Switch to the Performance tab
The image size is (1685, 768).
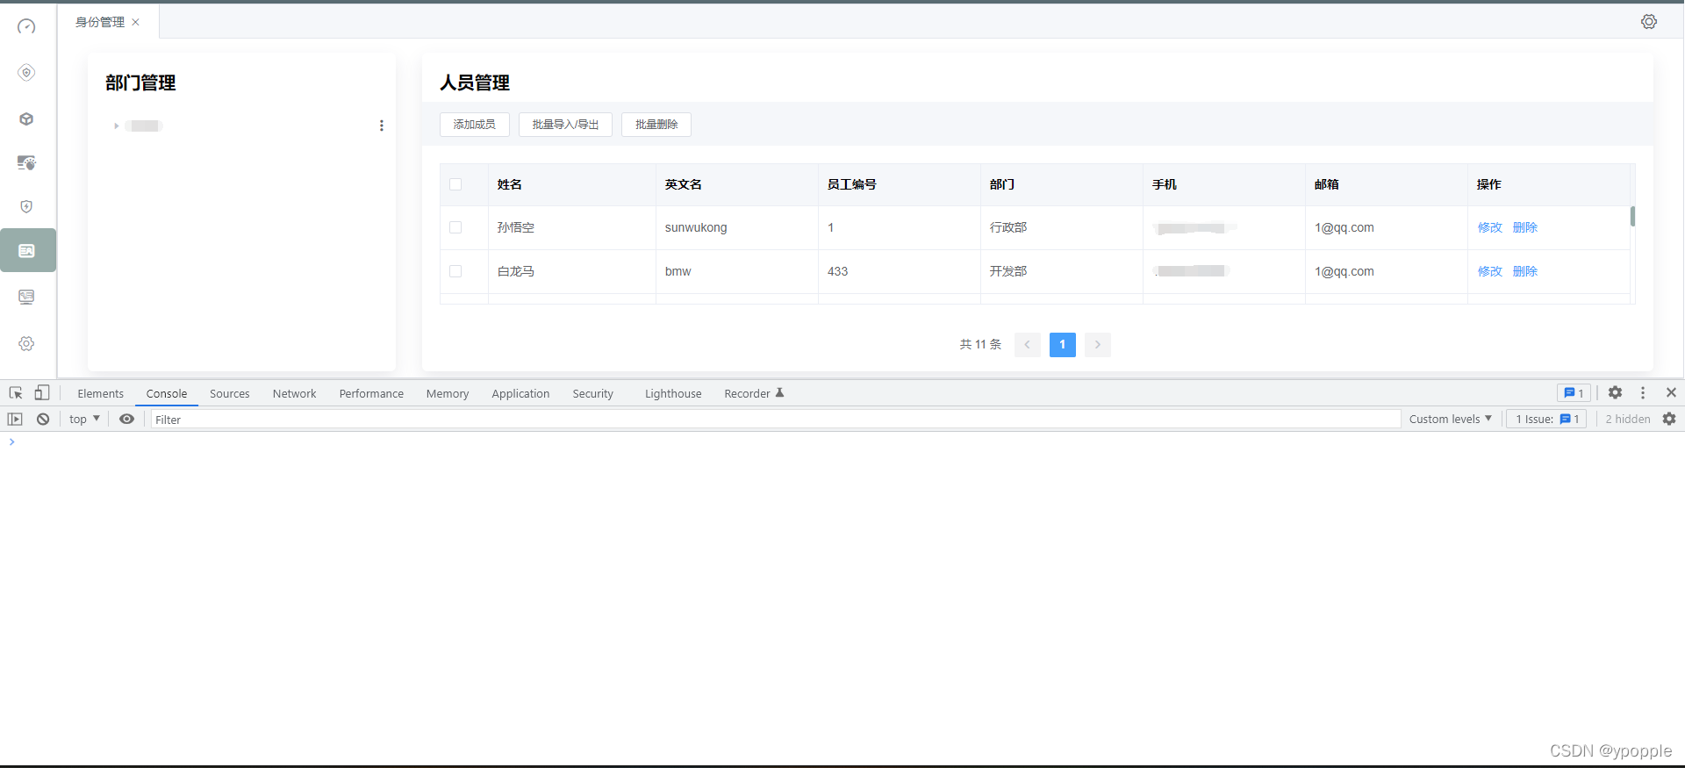[371, 393]
